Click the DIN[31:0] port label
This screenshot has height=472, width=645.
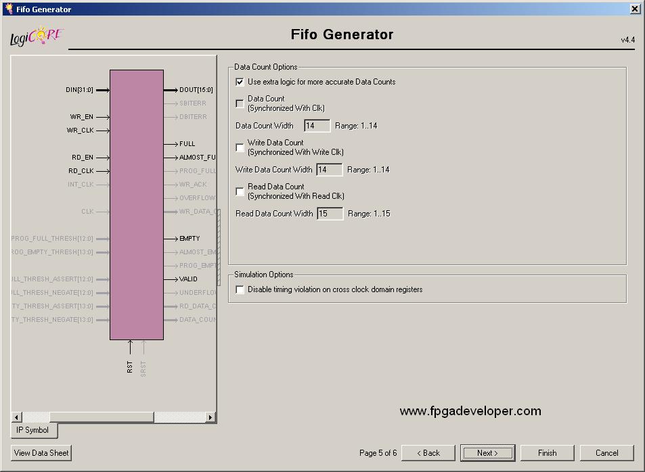[x=79, y=90]
